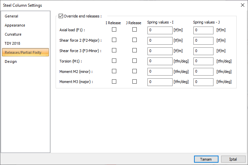Open the TDY 2018 tab
Image resolution: width=248 pixels, height=165 pixels.
click(x=12, y=43)
